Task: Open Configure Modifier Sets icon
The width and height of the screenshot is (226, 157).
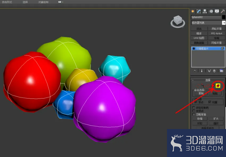Action: (x=221, y=71)
